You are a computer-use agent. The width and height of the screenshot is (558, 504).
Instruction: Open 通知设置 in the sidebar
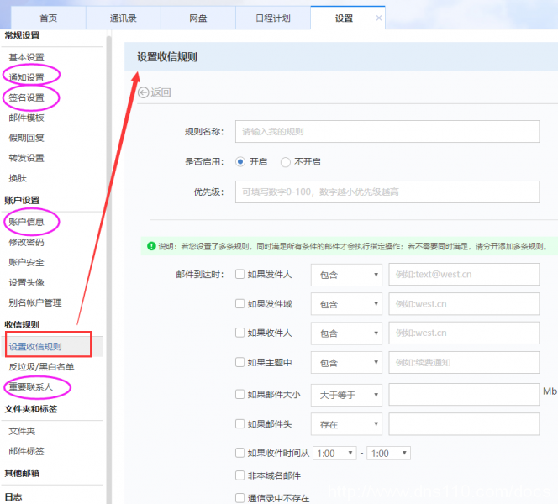tap(26, 77)
